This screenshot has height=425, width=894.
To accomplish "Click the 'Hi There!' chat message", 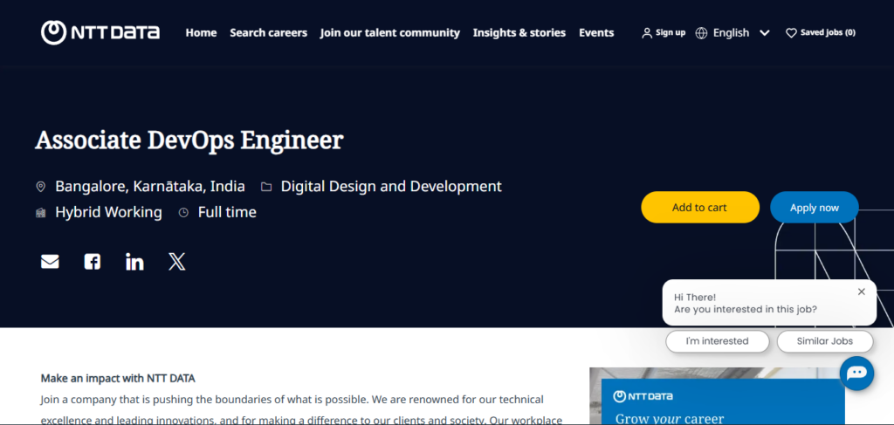I will pyautogui.click(x=695, y=298).
